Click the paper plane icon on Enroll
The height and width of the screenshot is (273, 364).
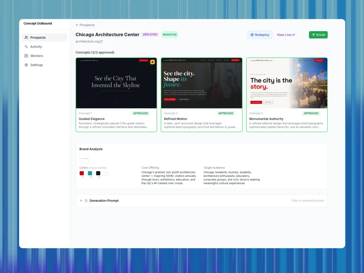tap(313, 35)
